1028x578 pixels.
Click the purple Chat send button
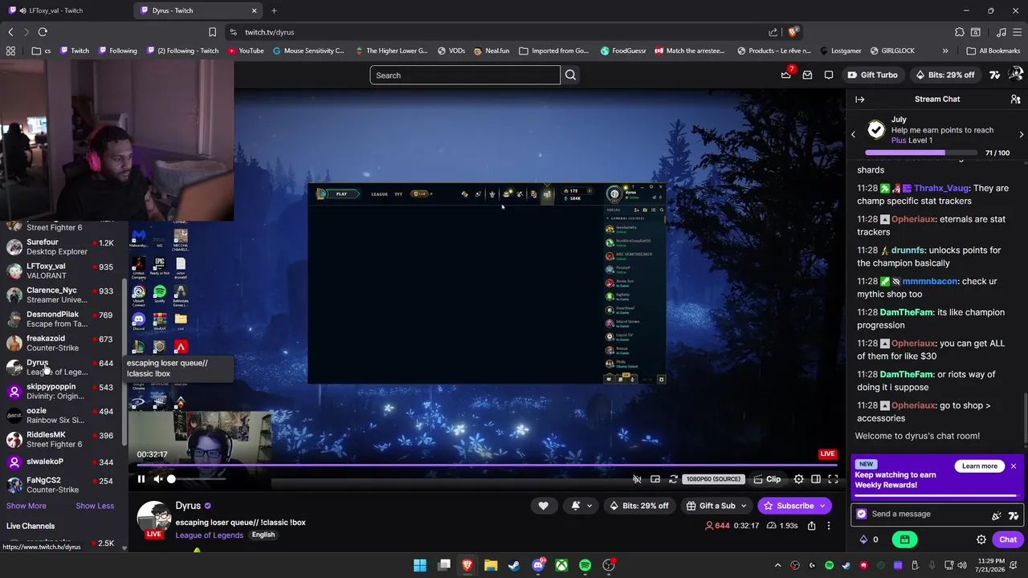coord(1008,539)
